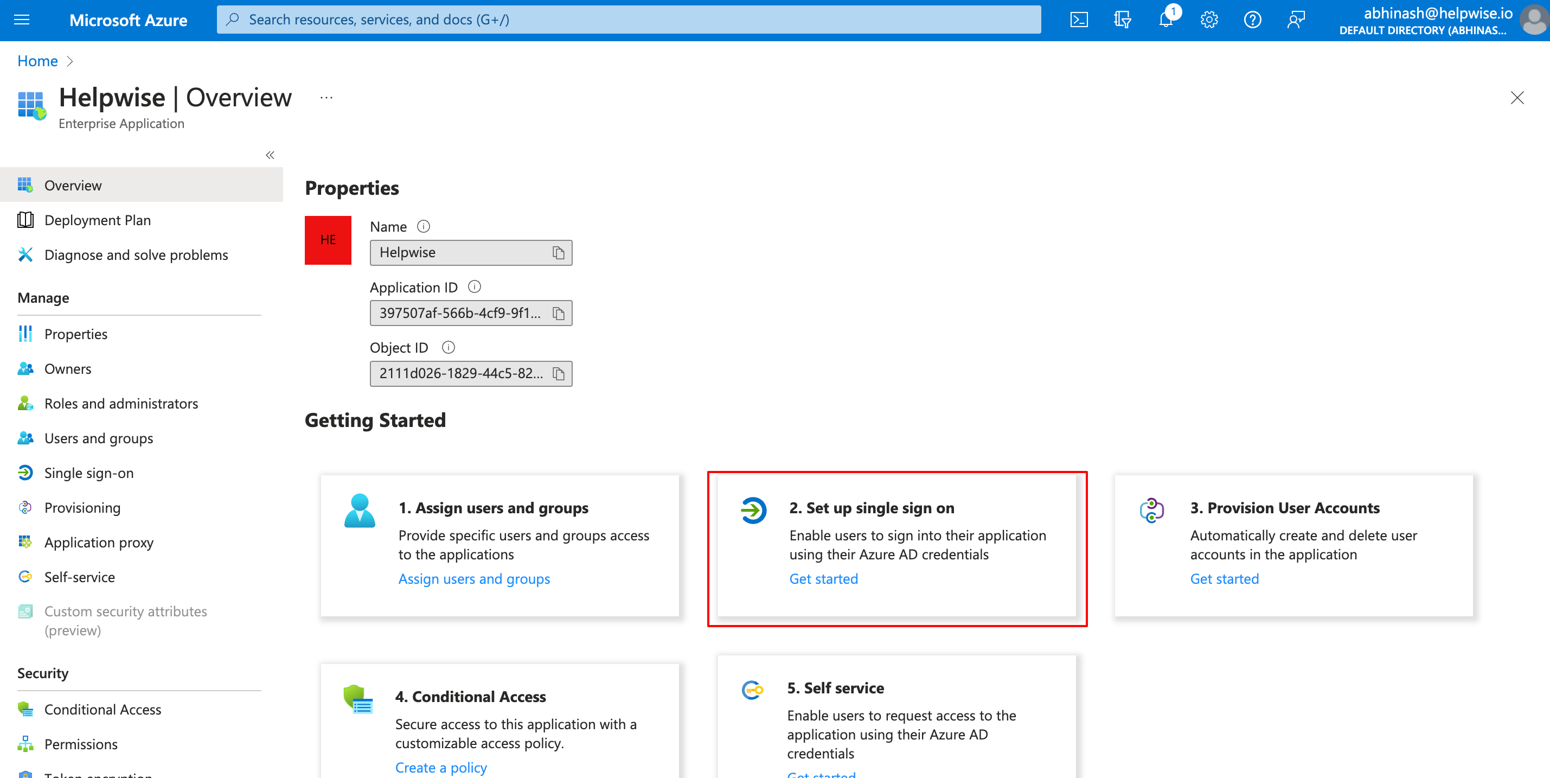The image size is (1550, 778).
Task: Focus the Search resources, services, and docs box
Action: (629, 20)
